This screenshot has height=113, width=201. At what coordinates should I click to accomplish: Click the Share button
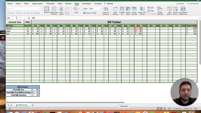click(180, 3)
